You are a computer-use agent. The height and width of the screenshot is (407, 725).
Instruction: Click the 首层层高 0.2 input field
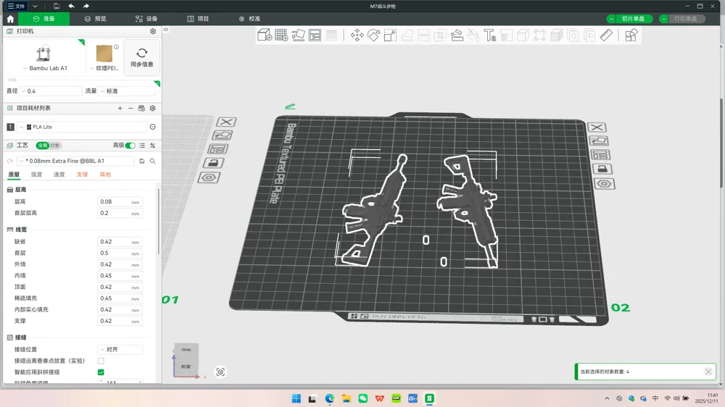tap(120, 214)
